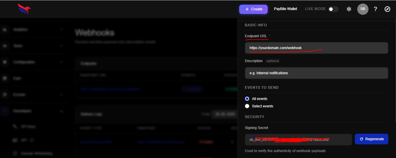The image size is (396, 158).
Task: Click the red eagle logo
Action: 24,9
